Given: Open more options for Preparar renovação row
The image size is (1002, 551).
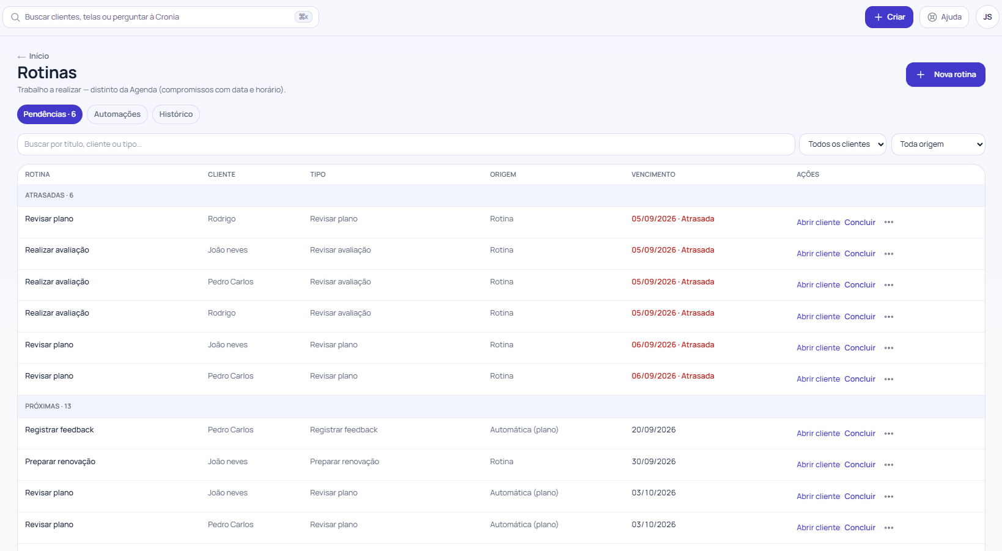Looking at the screenshot, I should 889,465.
